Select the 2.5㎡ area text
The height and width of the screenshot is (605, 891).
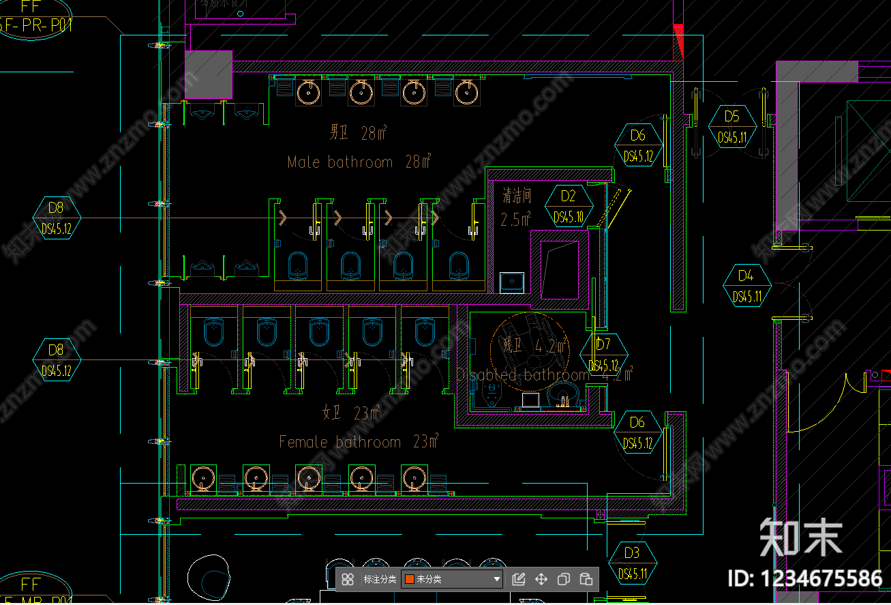[x=516, y=220]
